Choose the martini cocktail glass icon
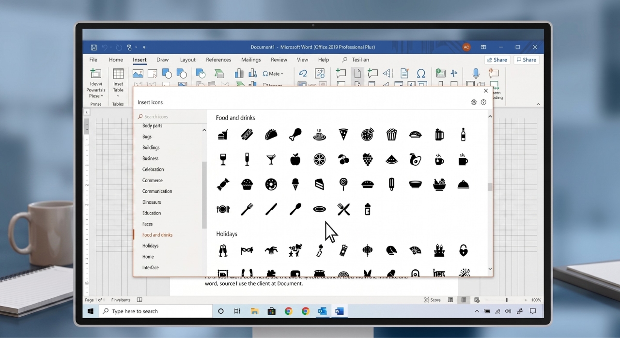 click(x=271, y=159)
